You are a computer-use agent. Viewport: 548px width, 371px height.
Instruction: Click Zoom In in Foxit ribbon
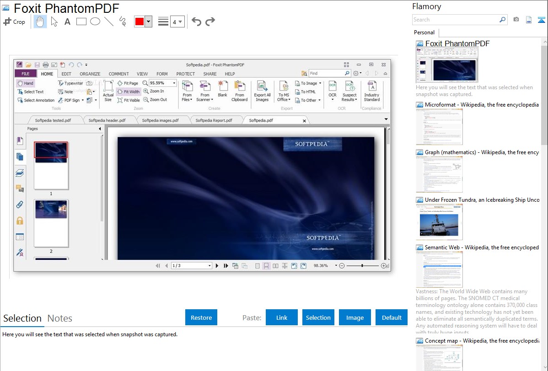click(154, 91)
